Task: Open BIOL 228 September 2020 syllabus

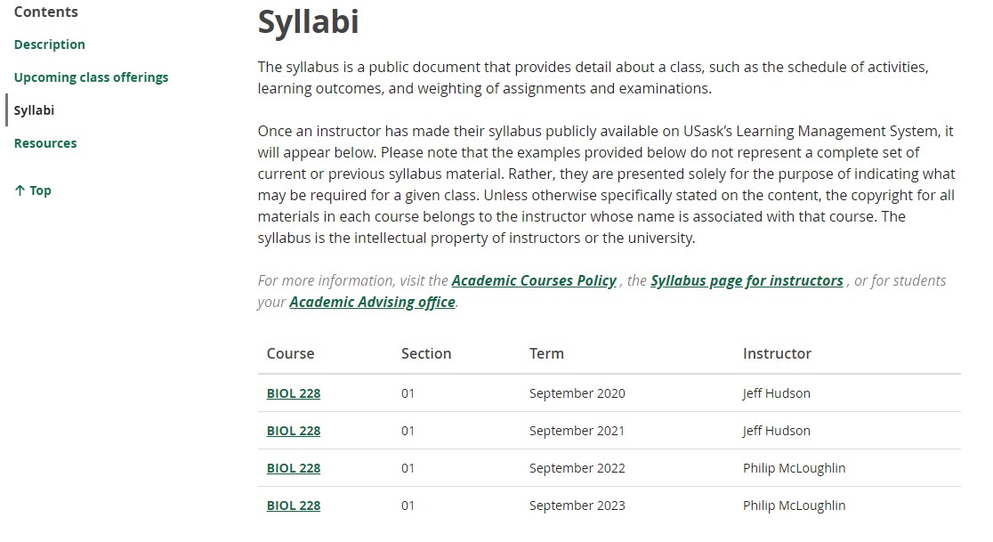Action: 294,393
